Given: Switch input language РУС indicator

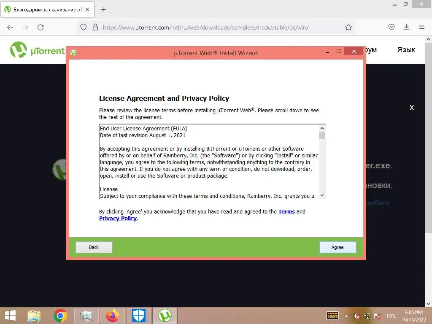Looking at the screenshot, I should [391, 316].
